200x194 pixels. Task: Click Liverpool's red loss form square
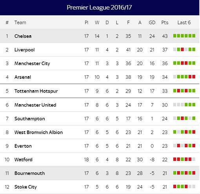(182, 49)
